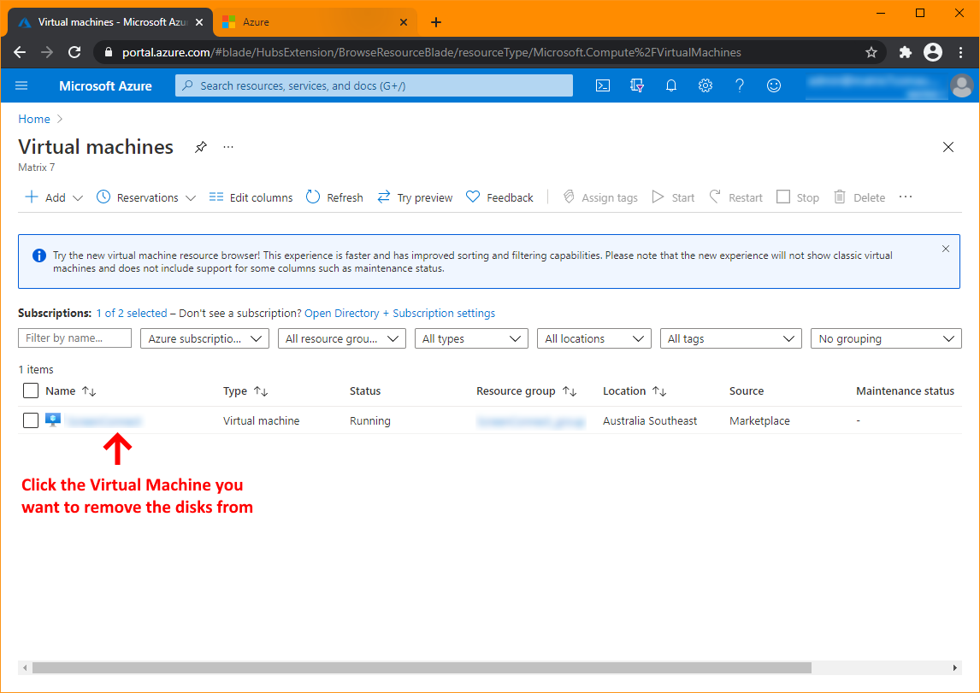980x693 pixels.
Task: Dismiss the new resource browser info banner
Action: (x=946, y=249)
